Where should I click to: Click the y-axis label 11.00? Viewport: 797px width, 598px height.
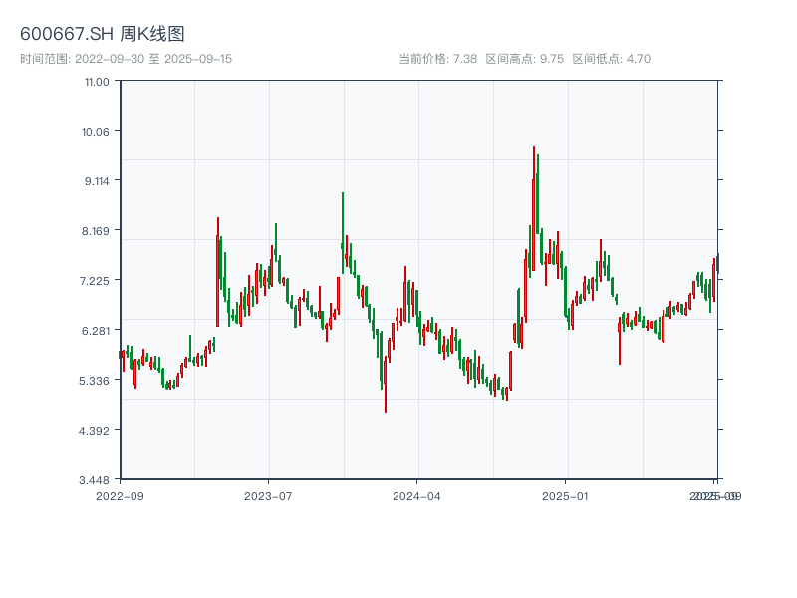click(97, 82)
